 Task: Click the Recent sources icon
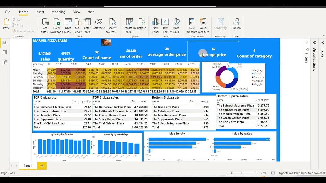[x=112, y=22]
